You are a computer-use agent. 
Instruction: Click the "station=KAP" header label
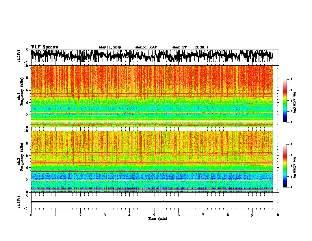tap(146, 47)
